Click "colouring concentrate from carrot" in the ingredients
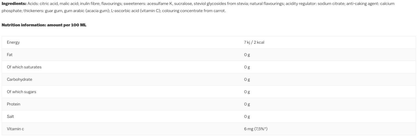 coord(193,11)
